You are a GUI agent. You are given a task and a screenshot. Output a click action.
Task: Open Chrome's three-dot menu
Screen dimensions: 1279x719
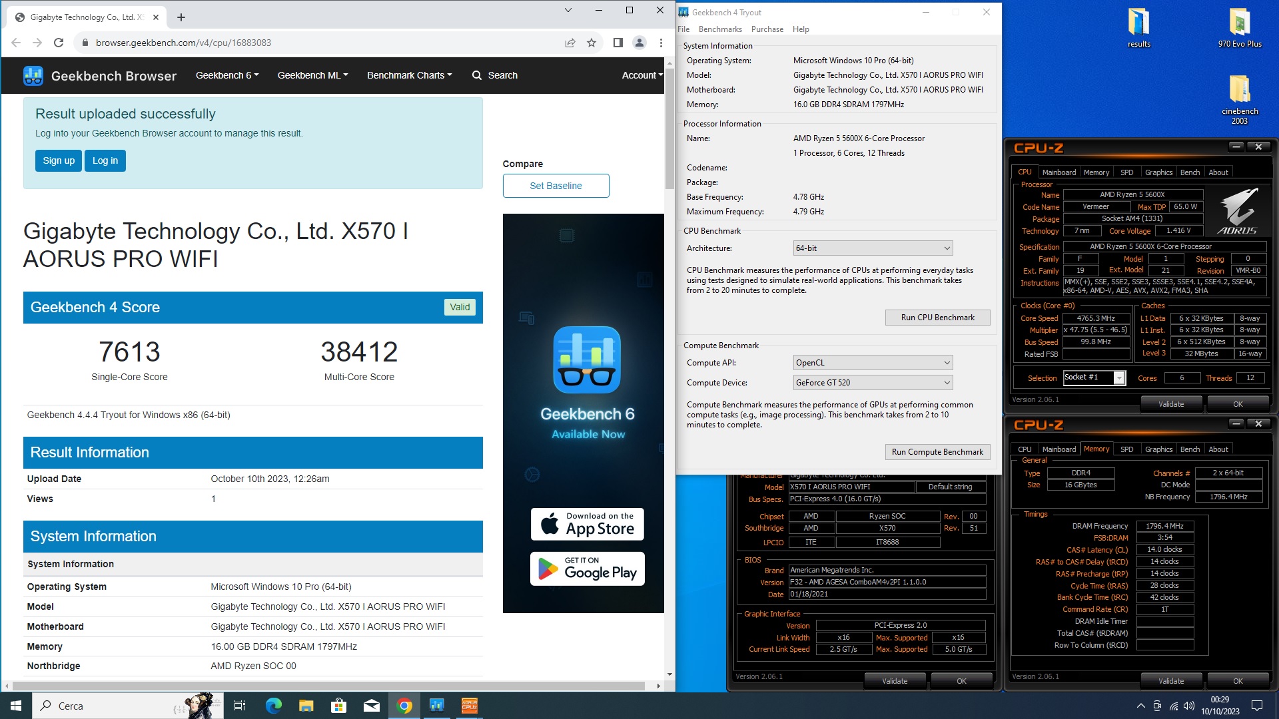(661, 43)
